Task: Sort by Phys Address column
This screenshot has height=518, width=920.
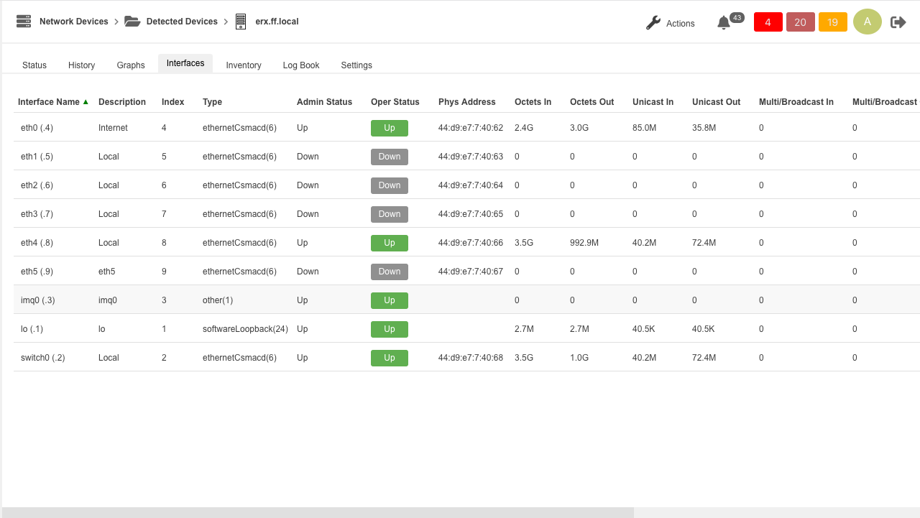Action: [467, 102]
